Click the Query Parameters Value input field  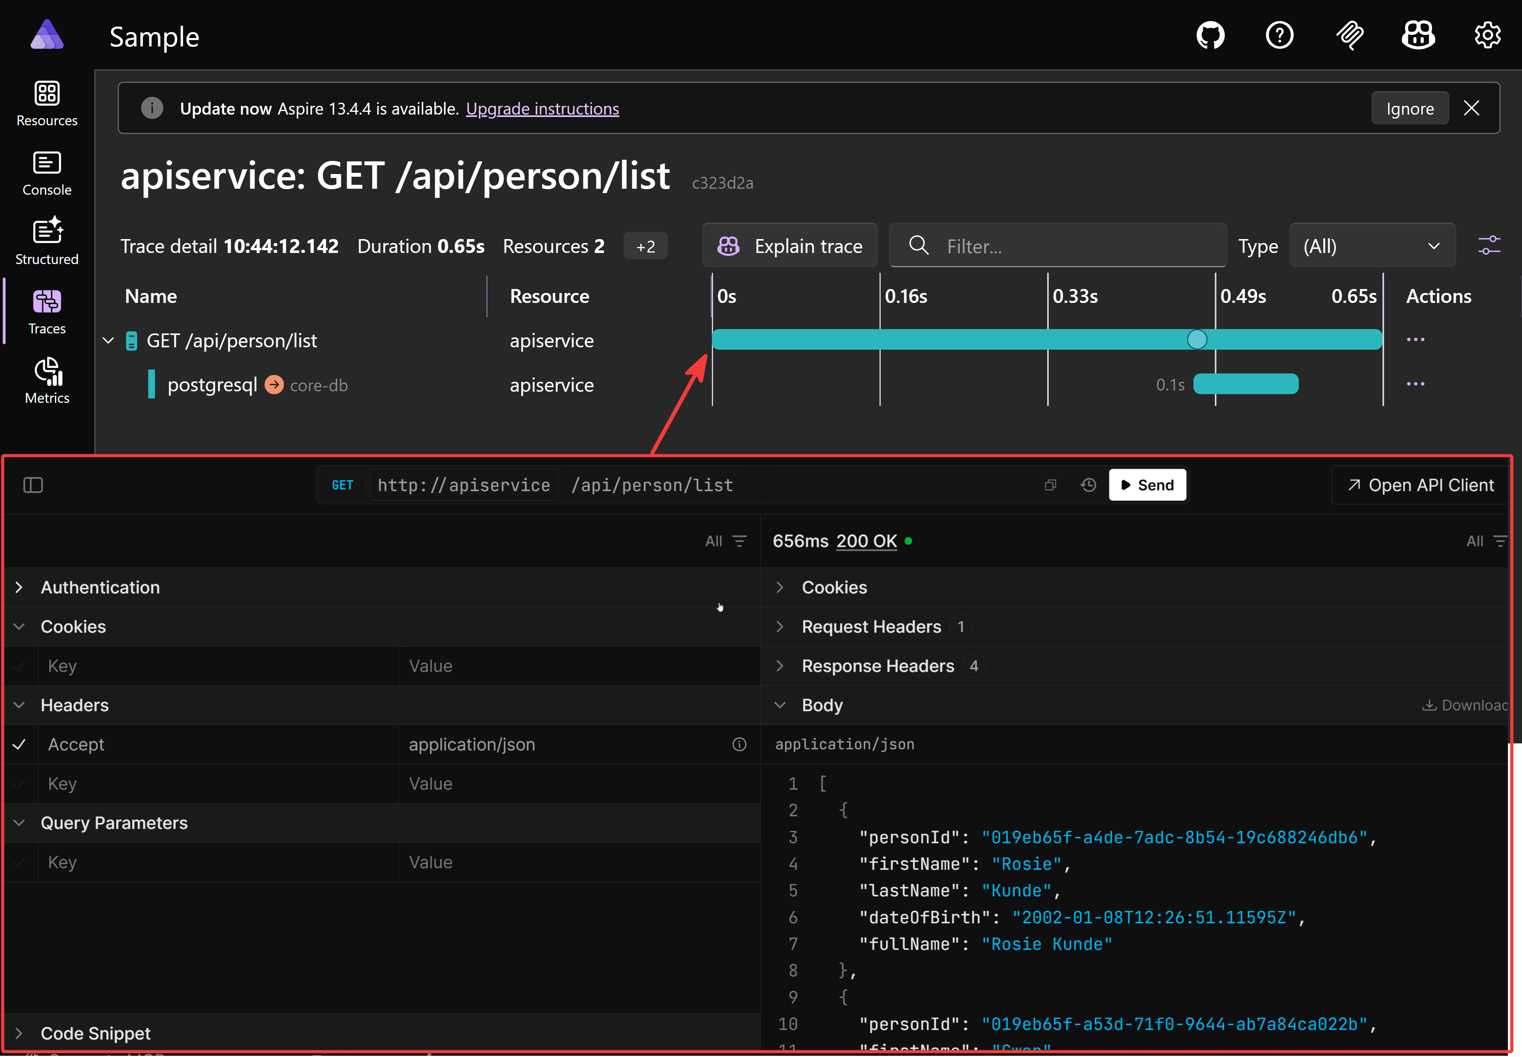579,862
